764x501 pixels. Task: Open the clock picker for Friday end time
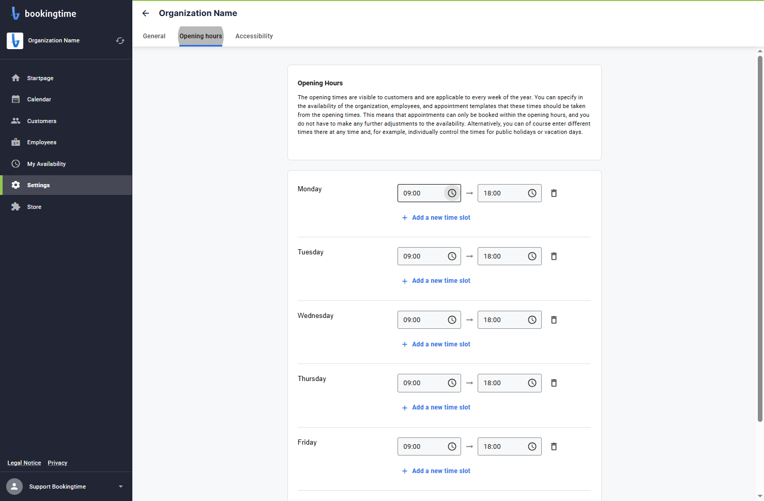(532, 447)
